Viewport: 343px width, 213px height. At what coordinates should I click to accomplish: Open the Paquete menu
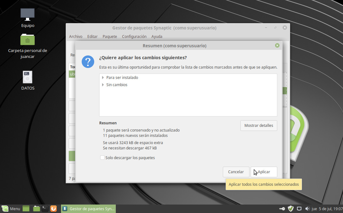[110, 36]
